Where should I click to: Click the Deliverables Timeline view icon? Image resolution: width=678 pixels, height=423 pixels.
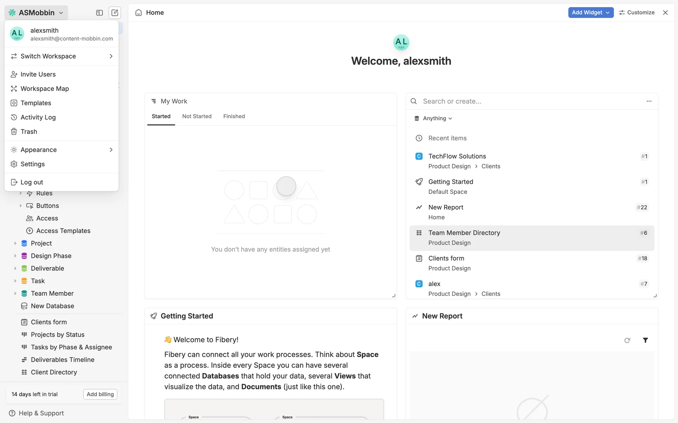pyautogui.click(x=24, y=360)
